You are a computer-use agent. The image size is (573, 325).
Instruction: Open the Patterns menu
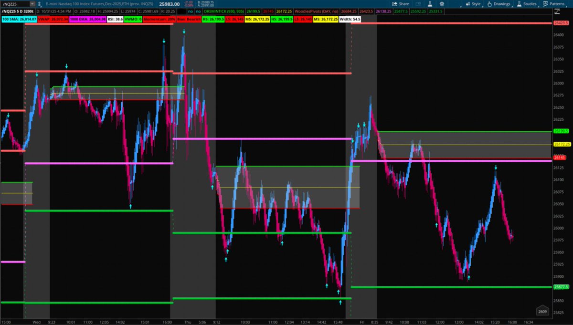coord(554,4)
